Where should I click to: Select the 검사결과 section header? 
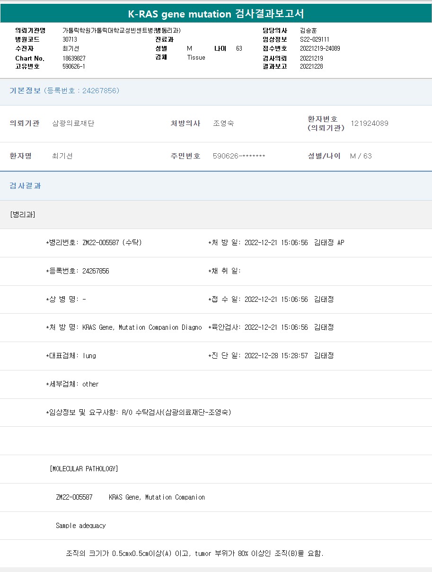26,186
